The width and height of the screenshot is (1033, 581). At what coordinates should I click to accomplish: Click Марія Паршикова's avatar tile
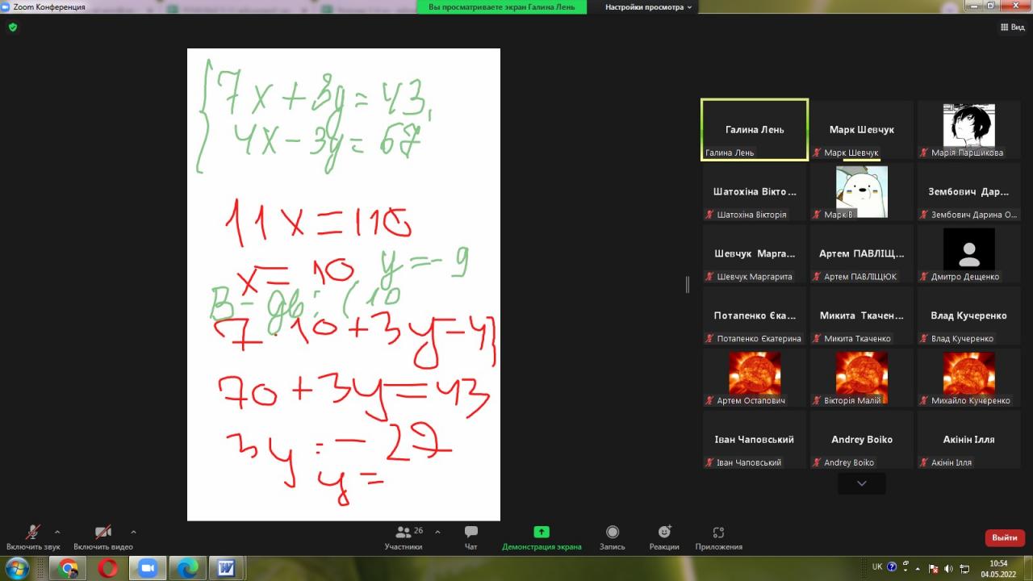point(968,130)
